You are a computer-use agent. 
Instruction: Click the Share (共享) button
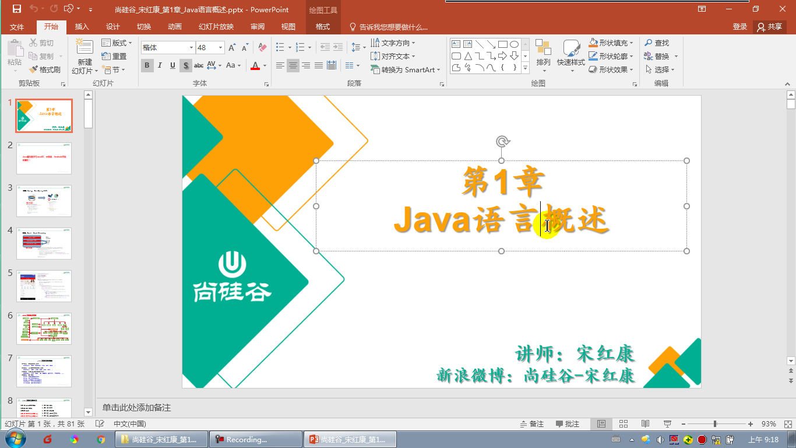770,27
